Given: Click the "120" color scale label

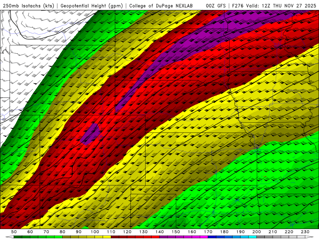Looking at the screenshot, I should pyautogui.click(x=127, y=232).
